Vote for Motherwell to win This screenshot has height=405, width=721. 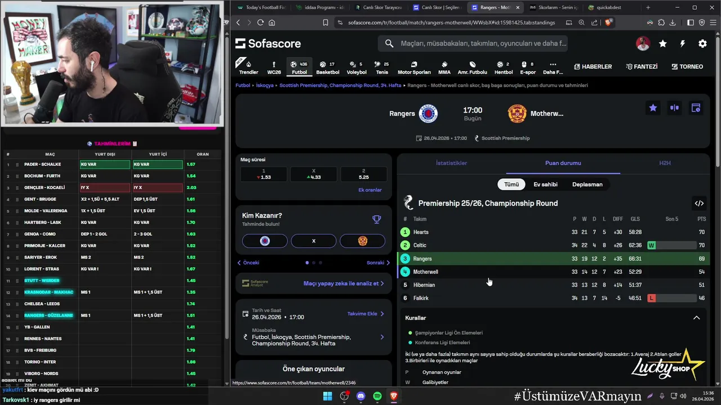[x=363, y=241]
